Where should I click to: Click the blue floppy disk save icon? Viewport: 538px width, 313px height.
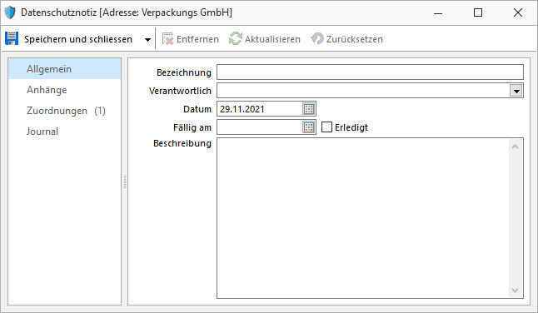[x=12, y=39]
